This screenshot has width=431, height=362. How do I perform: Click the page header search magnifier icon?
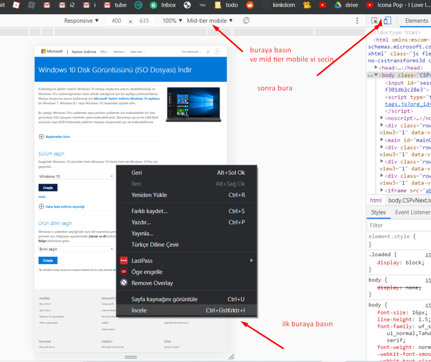tap(208, 52)
